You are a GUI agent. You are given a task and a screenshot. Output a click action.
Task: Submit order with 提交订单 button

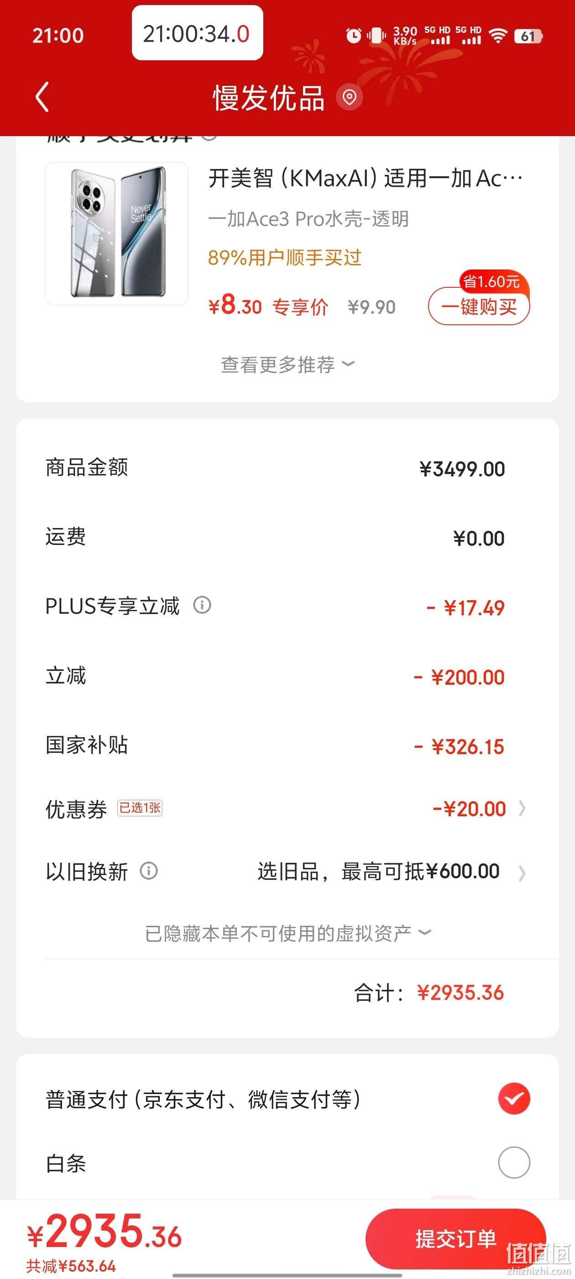pos(455,1239)
